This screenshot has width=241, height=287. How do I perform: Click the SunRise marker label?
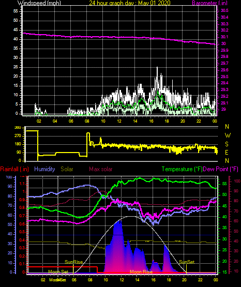click(x=73, y=262)
